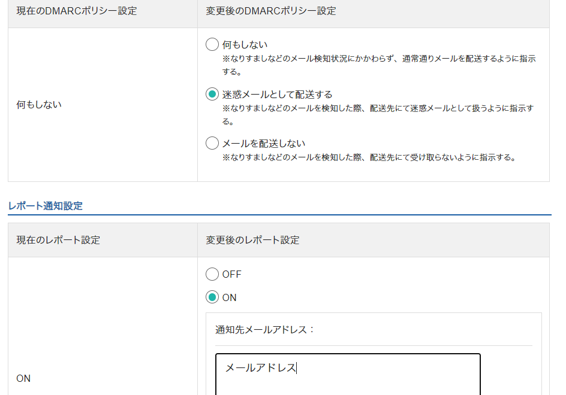Click the 現在のレポート設定 column header

point(58,240)
